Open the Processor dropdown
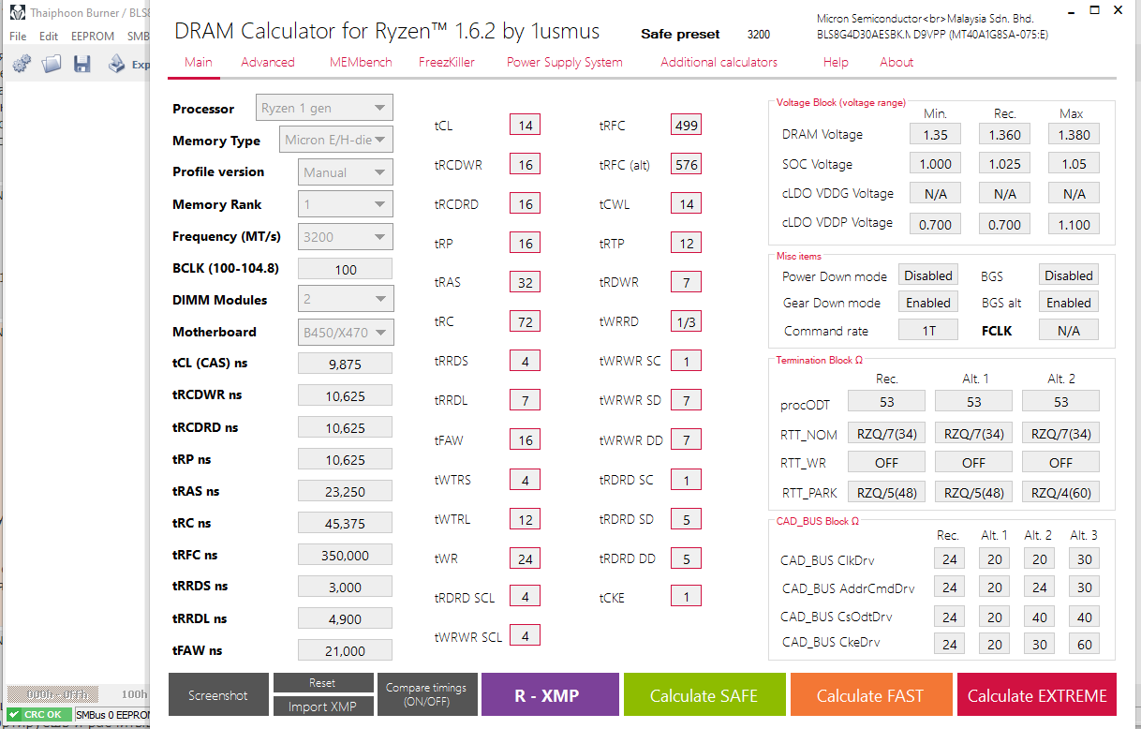 (x=324, y=108)
